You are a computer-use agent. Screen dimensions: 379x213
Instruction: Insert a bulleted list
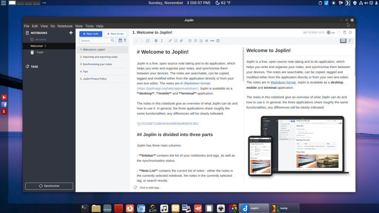point(190,41)
